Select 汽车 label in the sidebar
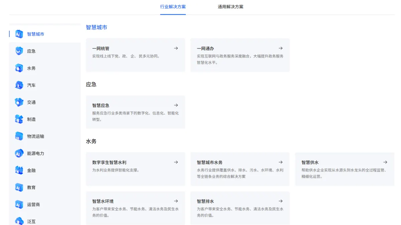401x225 pixels. click(31, 85)
